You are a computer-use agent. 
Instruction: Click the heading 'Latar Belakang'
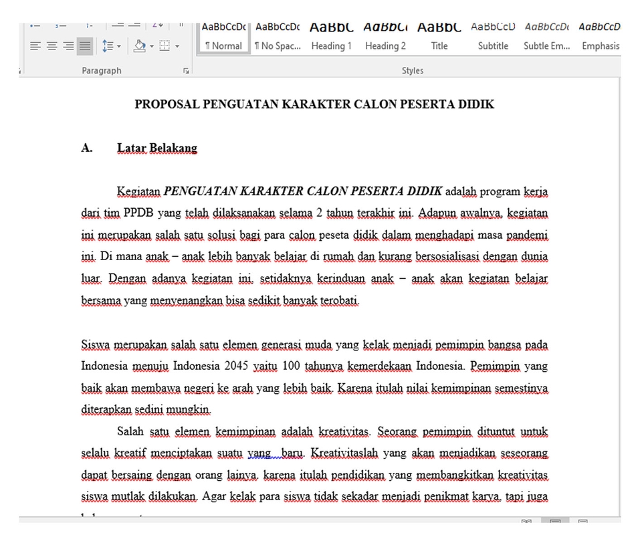[x=157, y=148]
